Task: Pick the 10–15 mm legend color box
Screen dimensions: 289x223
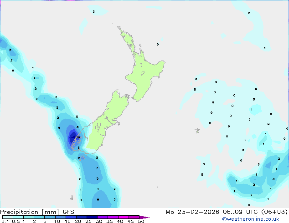Action: (60, 217)
